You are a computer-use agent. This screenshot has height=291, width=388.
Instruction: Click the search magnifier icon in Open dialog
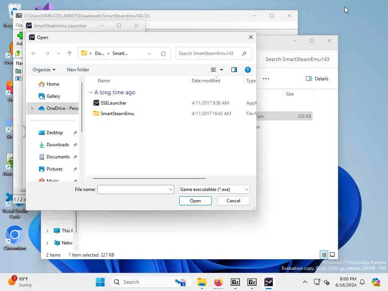tap(244, 53)
